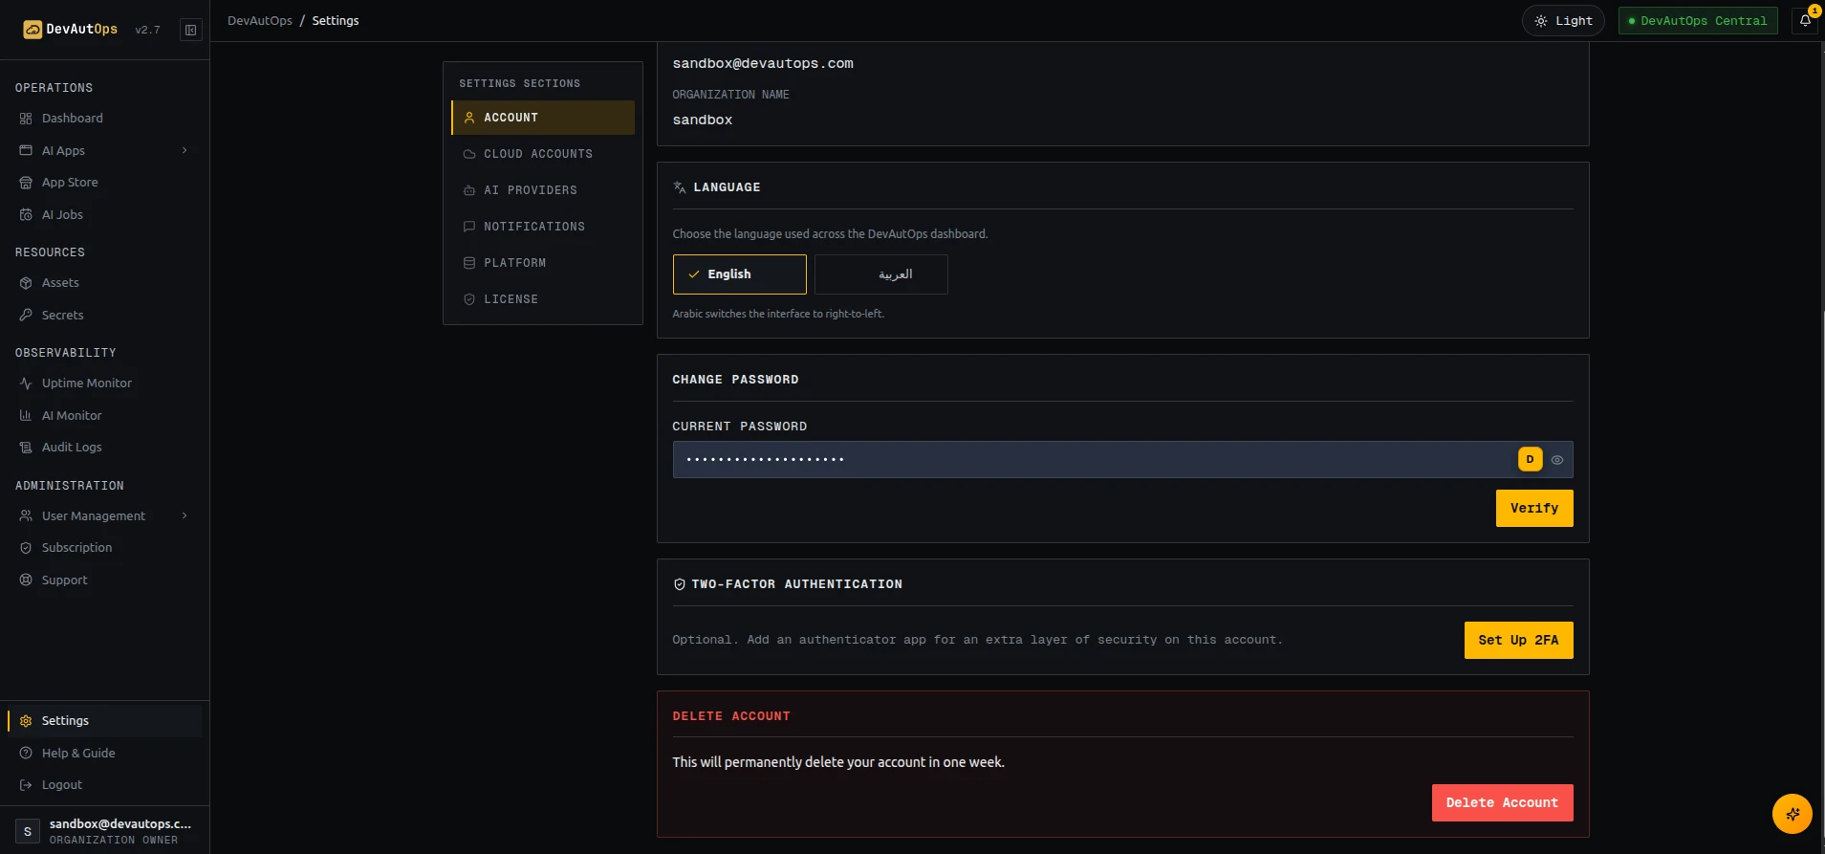This screenshot has width=1825, height=854.
Task: Click the Support lifebuoy icon
Action: point(26,580)
